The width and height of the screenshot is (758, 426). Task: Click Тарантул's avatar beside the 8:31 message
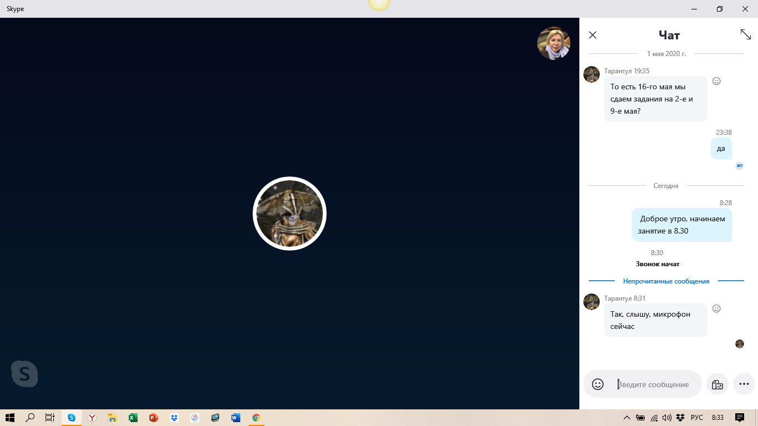(x=592, y=302)
